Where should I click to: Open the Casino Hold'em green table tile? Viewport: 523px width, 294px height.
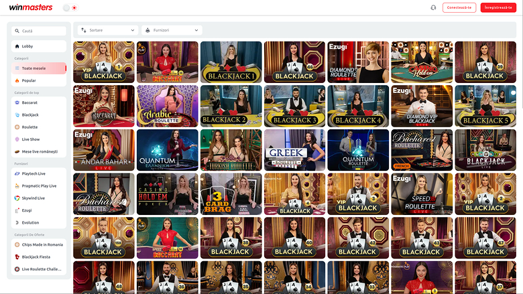[422, 62]
